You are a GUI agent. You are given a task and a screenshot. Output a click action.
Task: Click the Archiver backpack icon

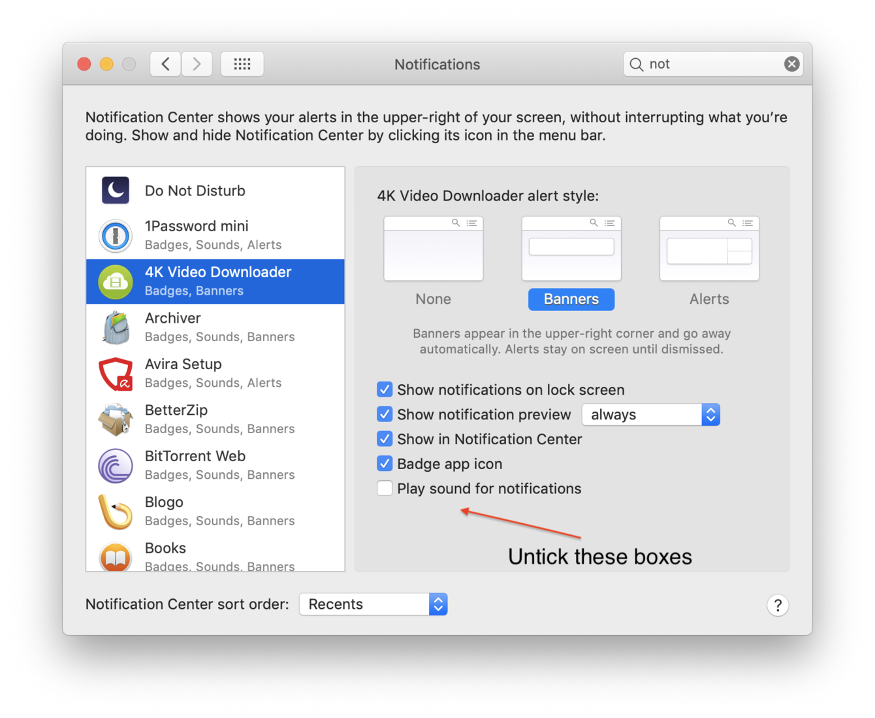pyautogui.click(x=115, y=327)
